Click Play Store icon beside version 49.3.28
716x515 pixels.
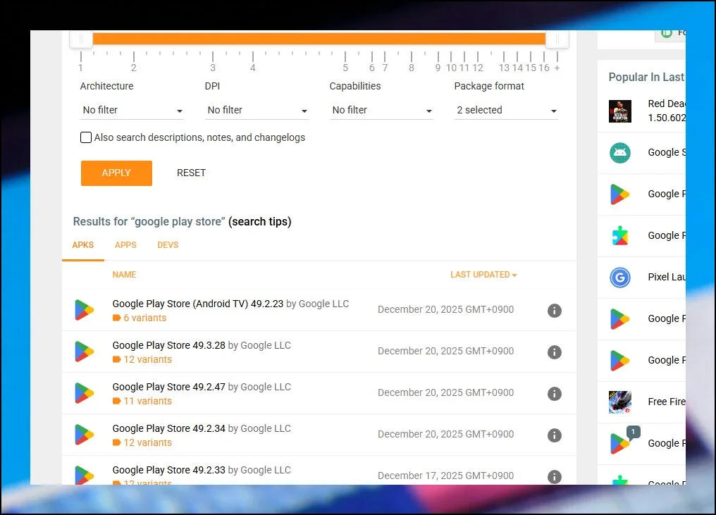85,352
